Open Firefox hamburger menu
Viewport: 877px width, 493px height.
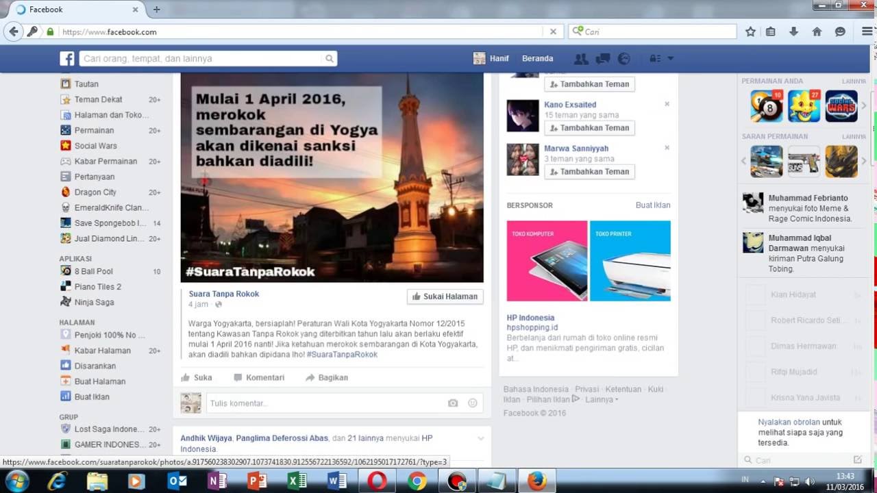coord(867,31)
